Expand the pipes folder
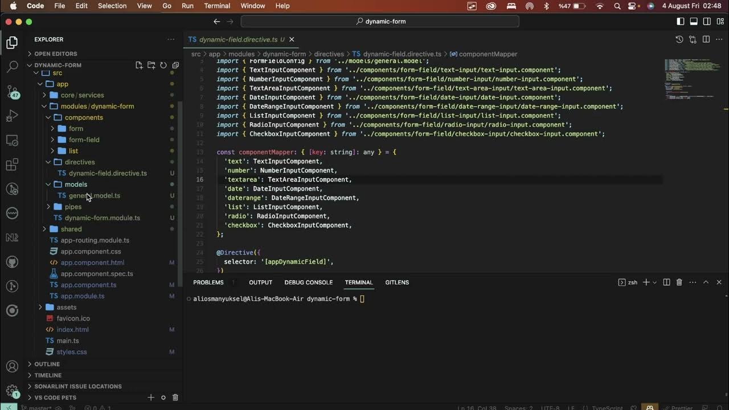The height and width of the screenshot is (410, 729). [73, 207]
